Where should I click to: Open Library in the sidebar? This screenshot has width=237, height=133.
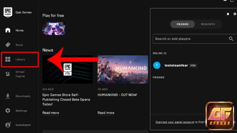coord(20,59)
